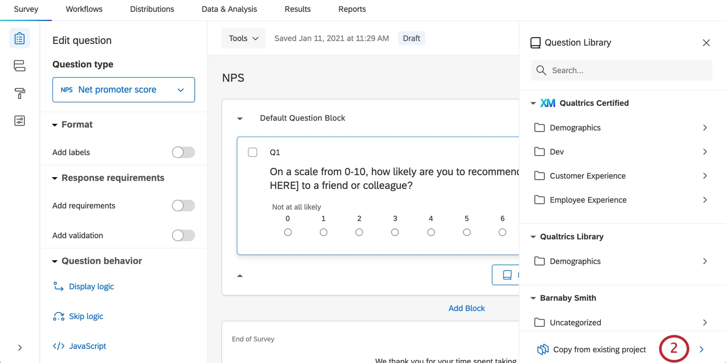The height and width of the screenshot is (363, 726).
Task: Turn on Add requirements toggle
Action: [x=183, y=206]
